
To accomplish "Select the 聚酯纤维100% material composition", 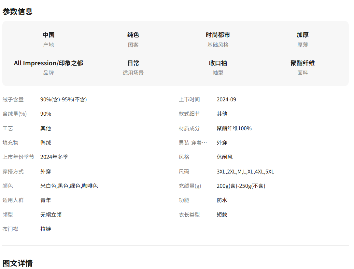I will click(234, 128).
